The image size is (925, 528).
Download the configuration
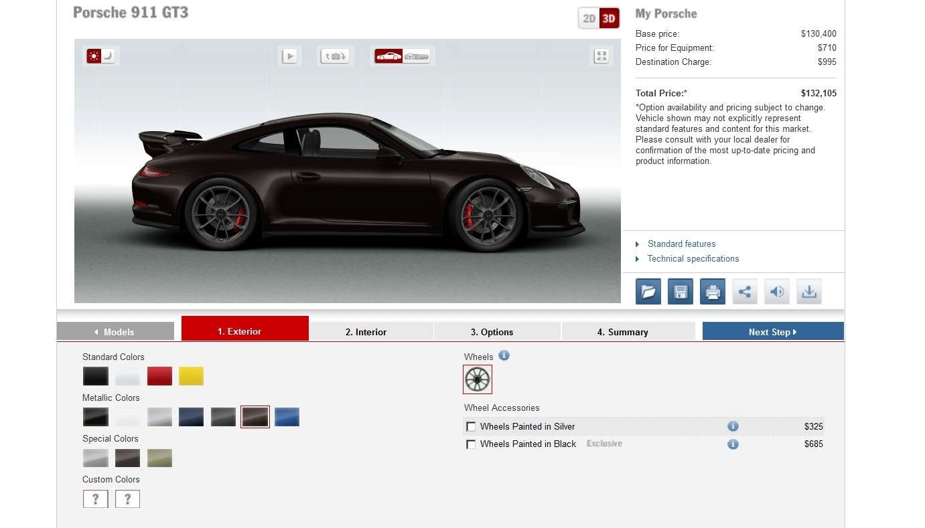(809, 292)
